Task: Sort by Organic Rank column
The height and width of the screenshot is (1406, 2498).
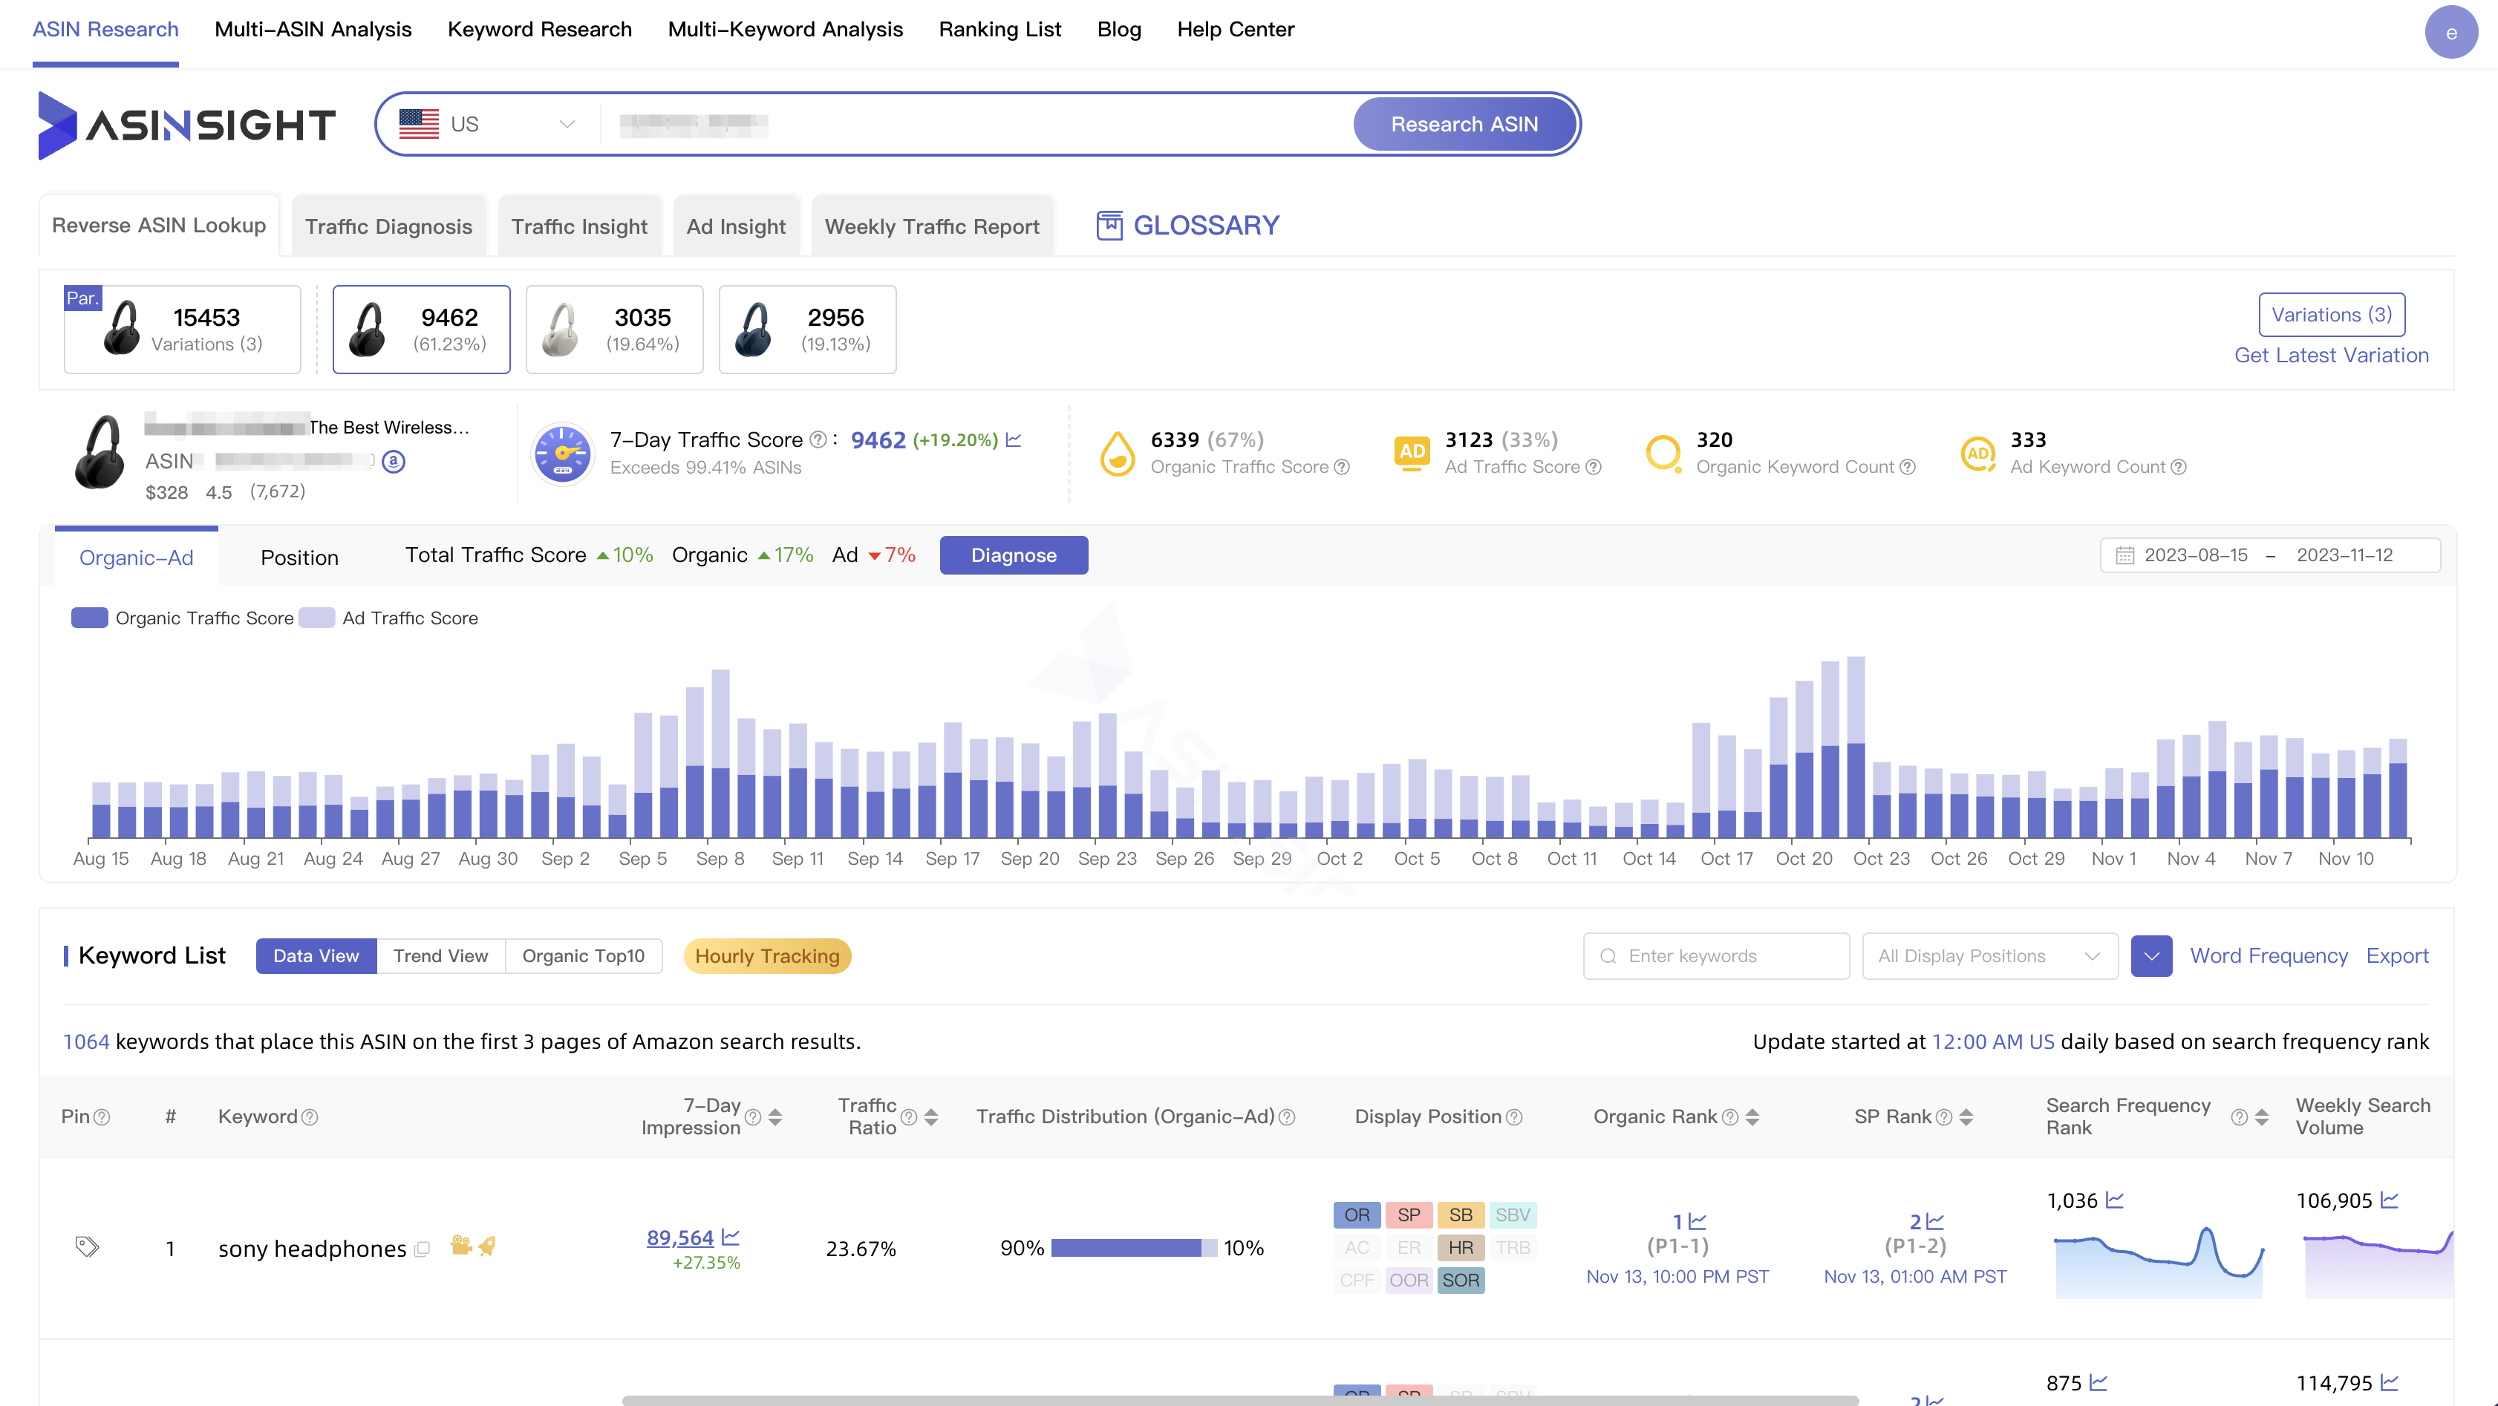Action: tap(1752, 1117)
